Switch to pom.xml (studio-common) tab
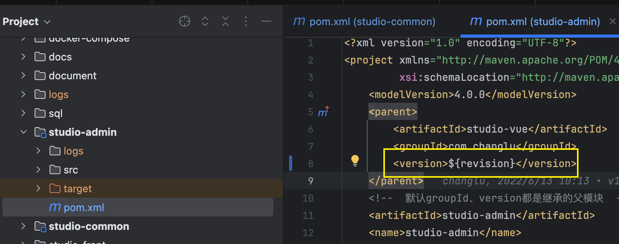The image size is (619, 244). click(364, 22)
